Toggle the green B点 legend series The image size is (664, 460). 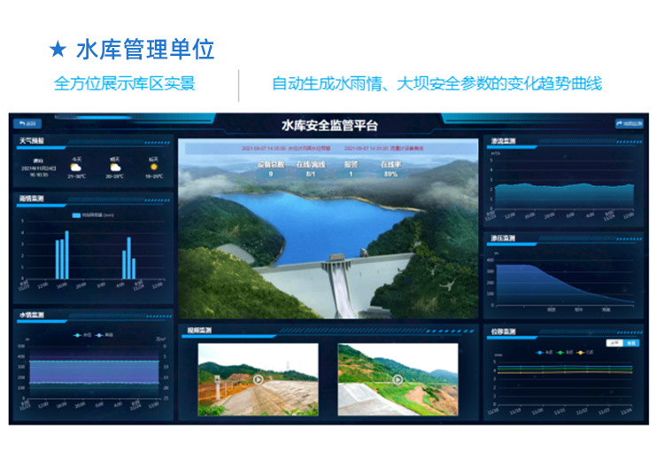(x=565, y=353)
